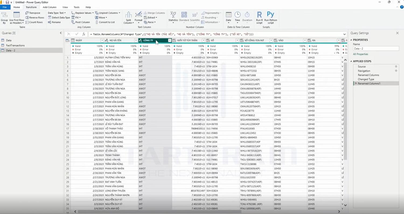Collapse the Queries pane
Image resolution: width=404 pixels, height=214 pixels.
(x=61, y=33)
